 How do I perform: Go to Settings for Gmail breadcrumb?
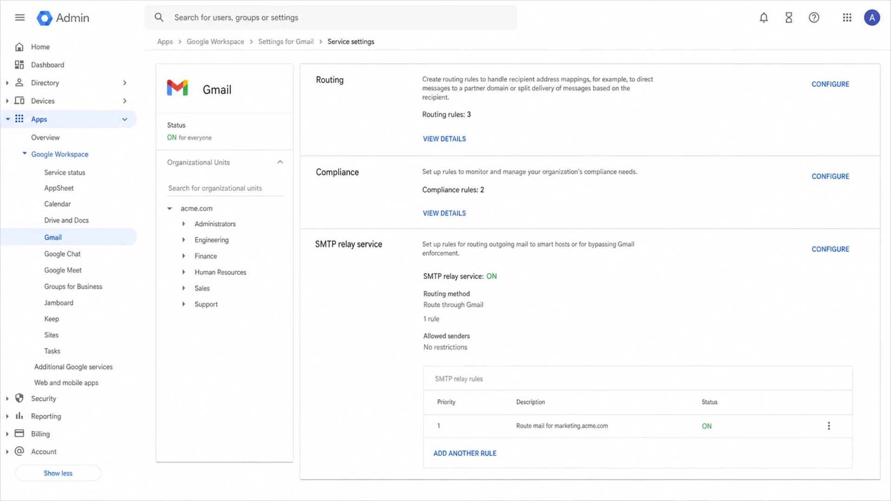click(x=286, y=42)
